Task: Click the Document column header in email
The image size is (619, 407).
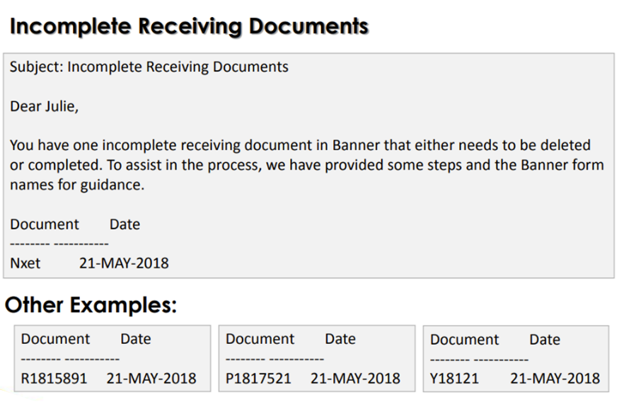Action: coord(45,224)
